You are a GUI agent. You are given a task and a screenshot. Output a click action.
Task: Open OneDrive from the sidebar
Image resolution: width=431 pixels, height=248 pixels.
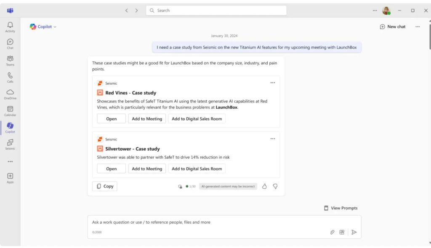(x=10, y=94)
